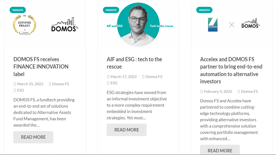This screenshot has width=276, height=155.
Task: Click the X symbol between Accelex and DOMOS logos
Action: (x=232, y=25)
